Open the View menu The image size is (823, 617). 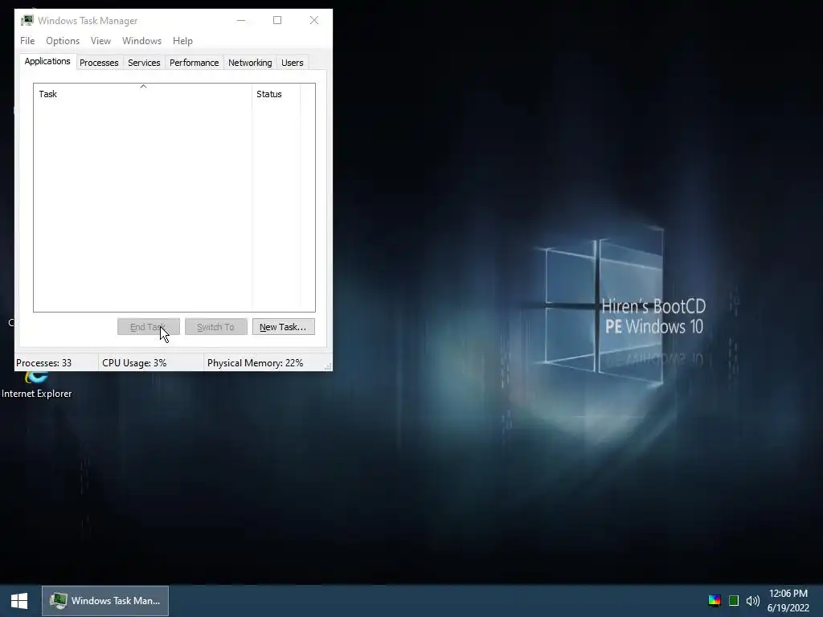(100, 41)
